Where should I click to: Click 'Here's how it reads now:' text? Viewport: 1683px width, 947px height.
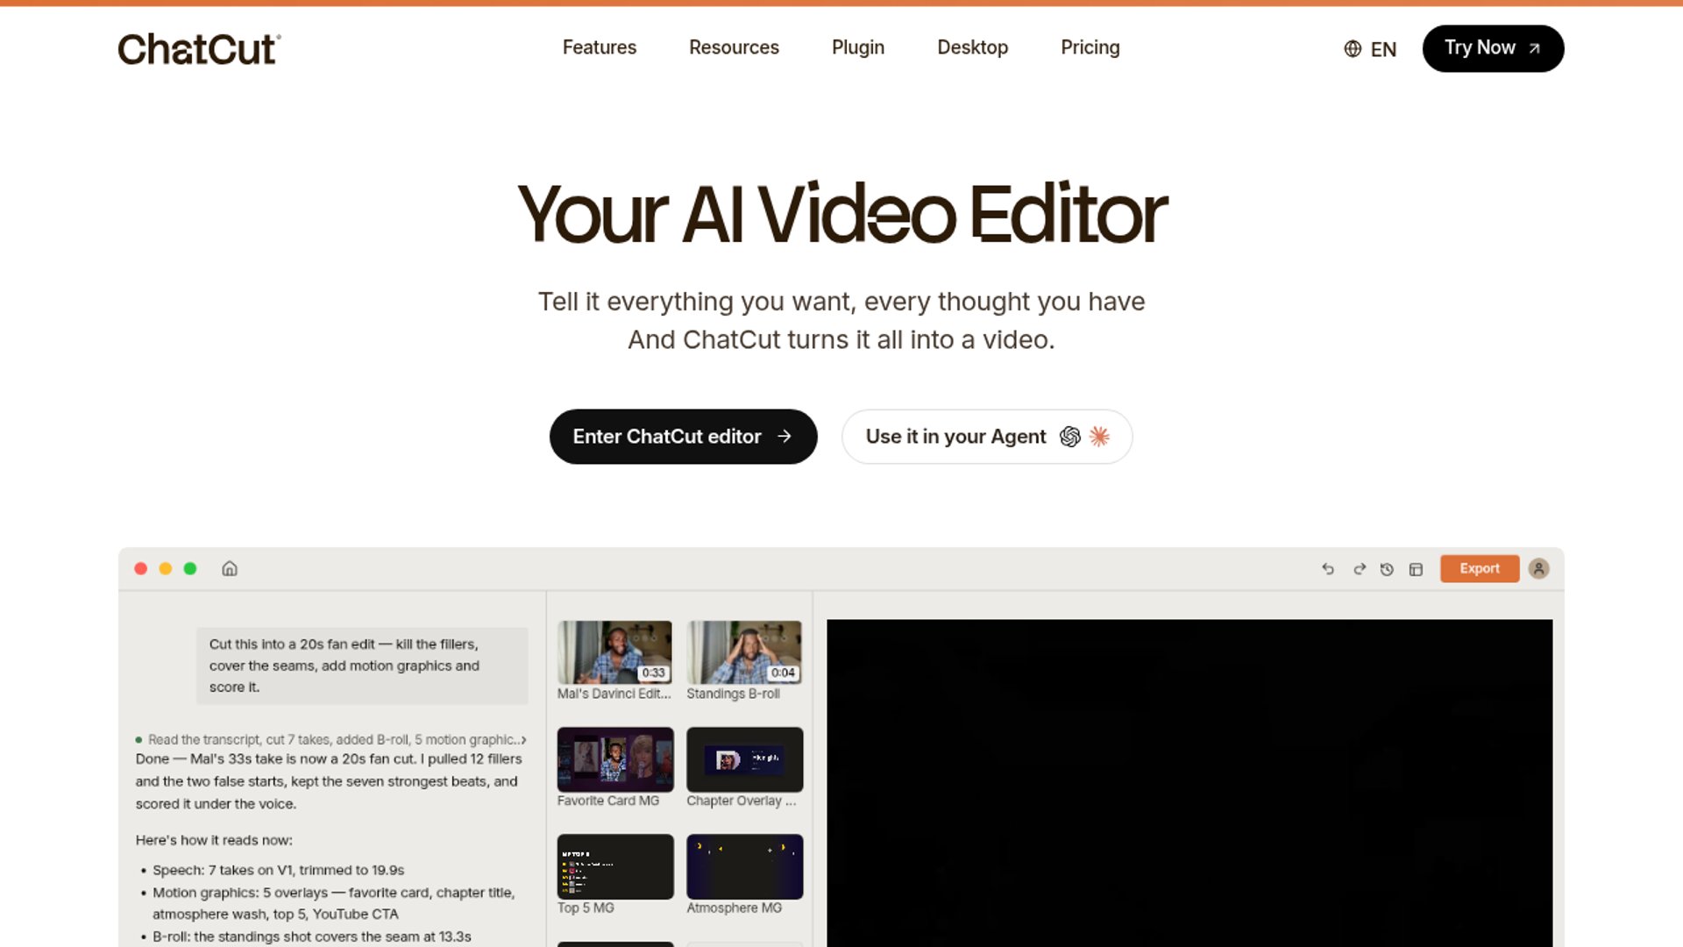[214, 840]
